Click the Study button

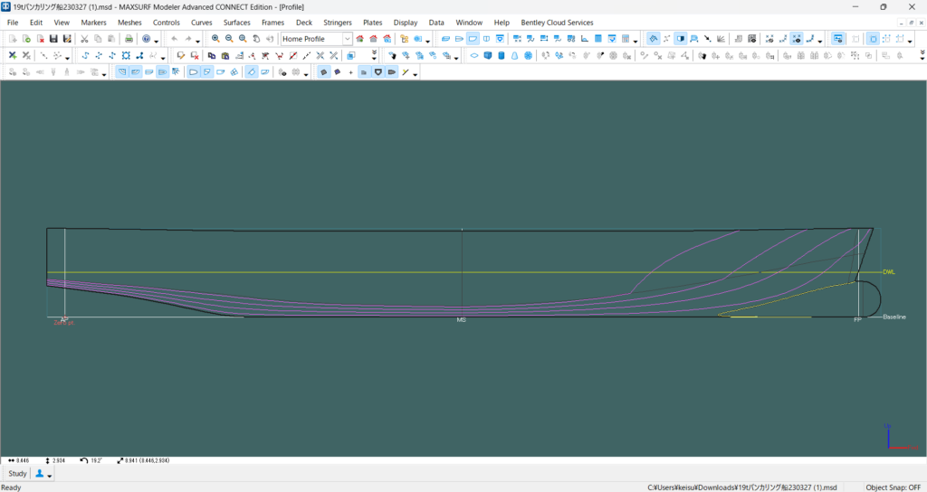pyautogui.click(x=17, y=474)
